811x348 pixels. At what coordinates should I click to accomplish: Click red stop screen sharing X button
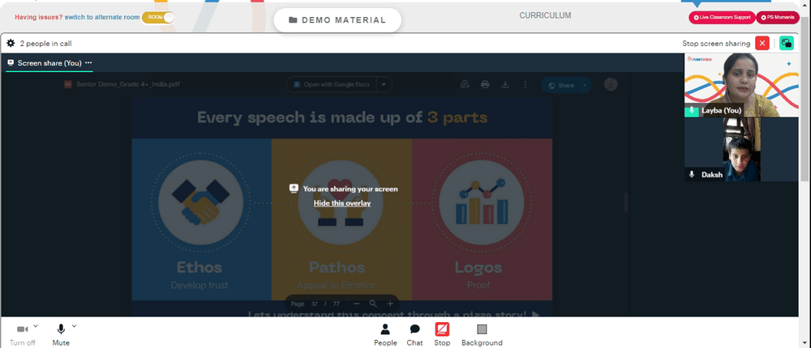(762, 44)
